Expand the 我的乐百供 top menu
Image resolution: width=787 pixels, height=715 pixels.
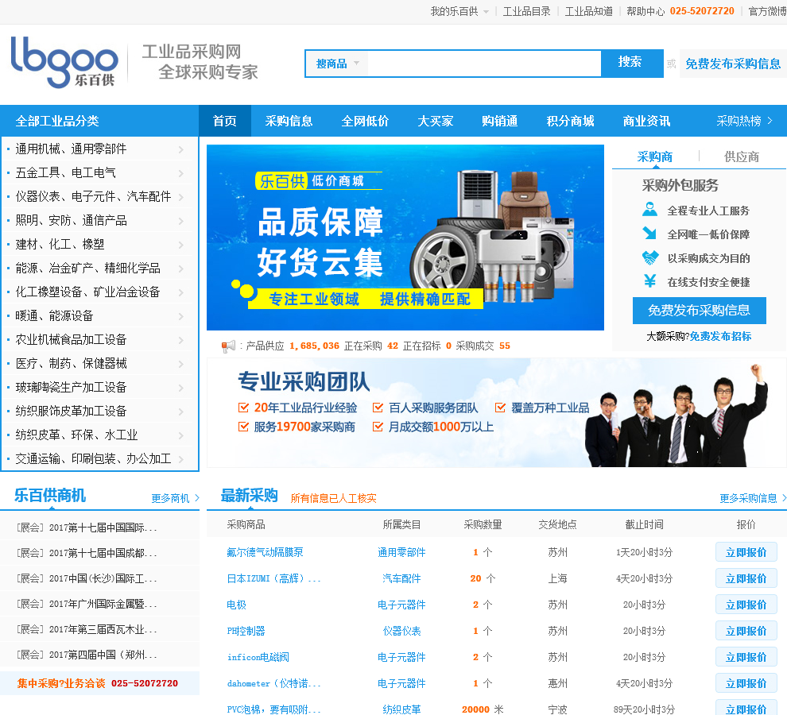tap(459, 11)
